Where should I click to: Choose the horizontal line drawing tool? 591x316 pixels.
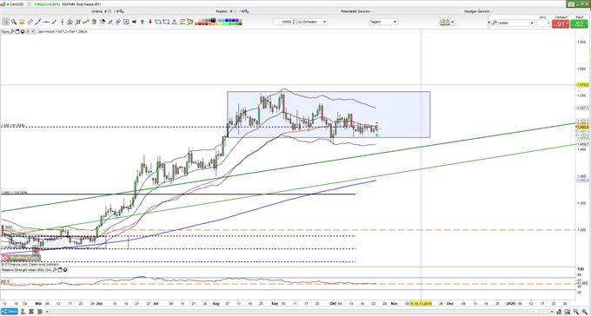click(x=46, y=22)
